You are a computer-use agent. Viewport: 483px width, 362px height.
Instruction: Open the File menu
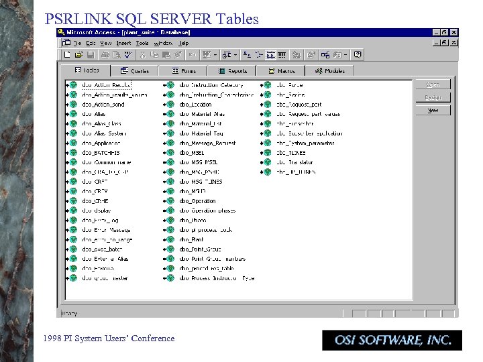point(77,43)
